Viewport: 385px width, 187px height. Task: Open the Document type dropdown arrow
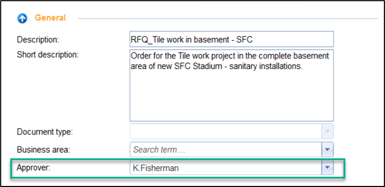[x=327, y=131]
